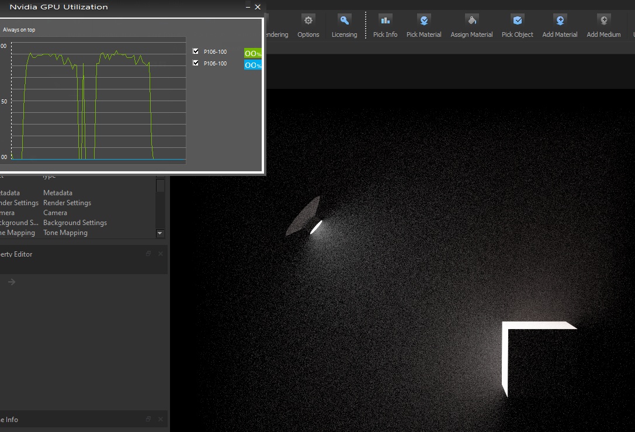Minimize the Nvidia GPU Utilization window
This screenshot has height=432, width=635.
tap(248, 7)
